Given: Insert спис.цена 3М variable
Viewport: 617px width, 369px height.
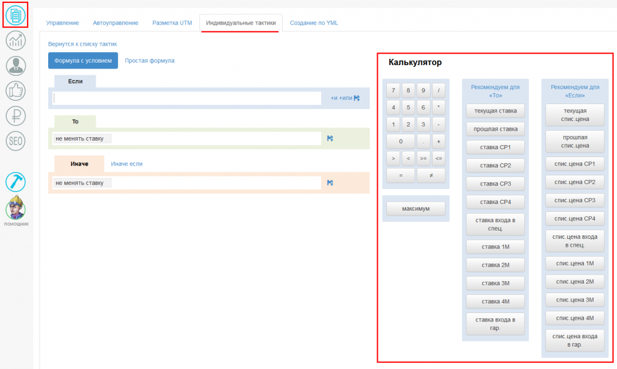Looking at the screenshot, I should [575, 300].
